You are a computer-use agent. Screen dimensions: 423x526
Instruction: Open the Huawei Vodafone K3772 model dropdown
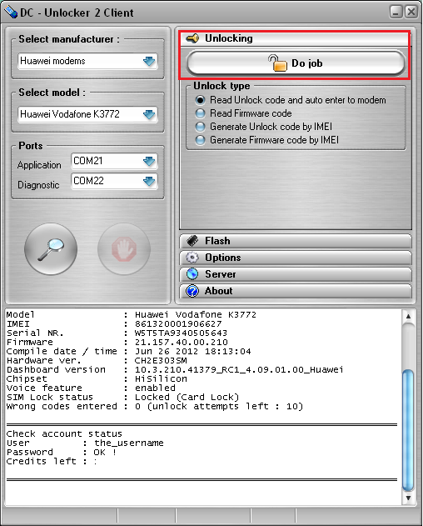(87, 114)
